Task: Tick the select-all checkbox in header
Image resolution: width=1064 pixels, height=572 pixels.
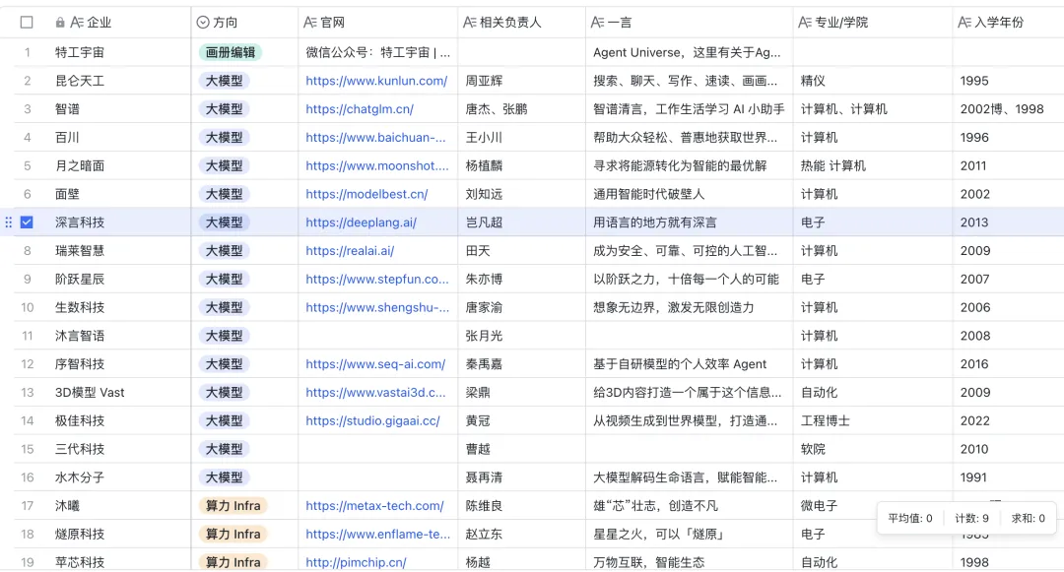Action: coord(27,23)
